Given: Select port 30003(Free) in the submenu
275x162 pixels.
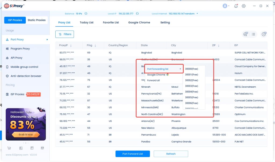Looking at the screenshot, I should [194, 86].
